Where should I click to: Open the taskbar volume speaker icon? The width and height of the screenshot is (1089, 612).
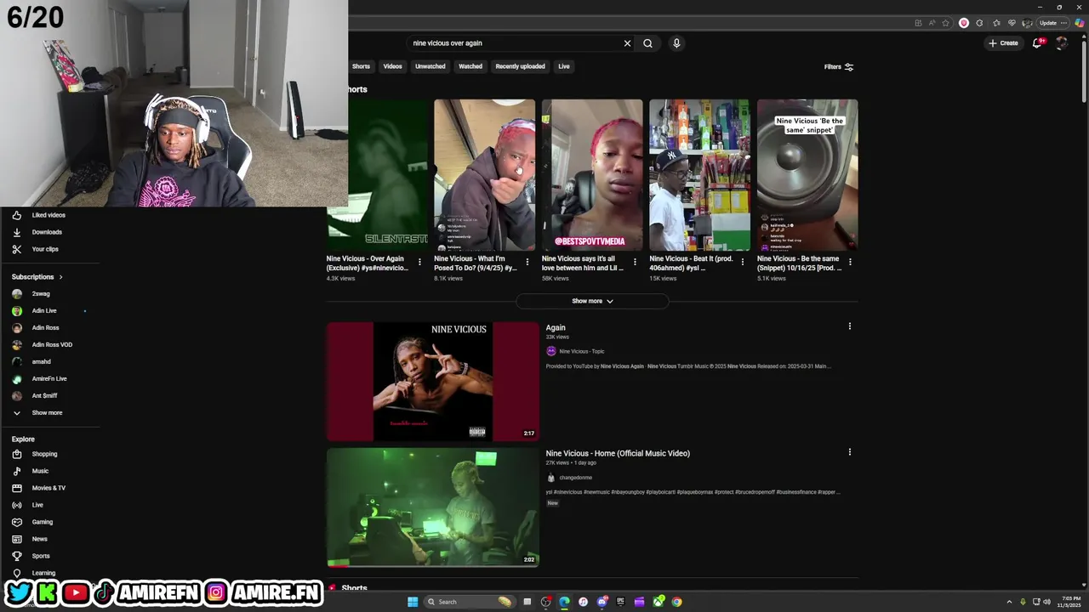coord(1046,602)
